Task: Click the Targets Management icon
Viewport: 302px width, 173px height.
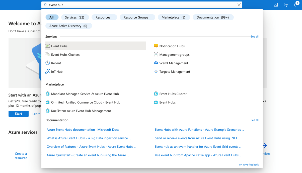Action: (156, 71)
